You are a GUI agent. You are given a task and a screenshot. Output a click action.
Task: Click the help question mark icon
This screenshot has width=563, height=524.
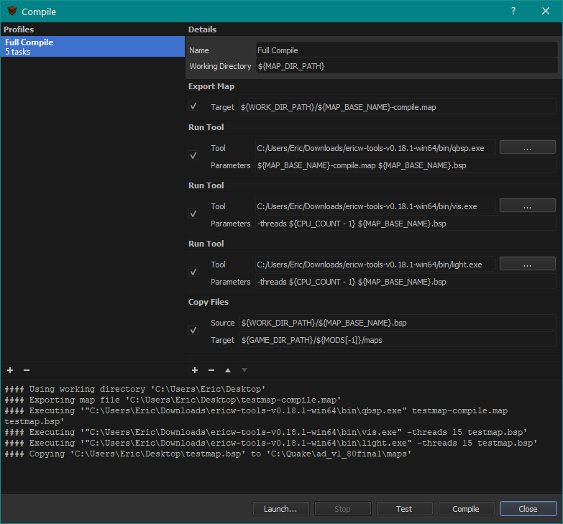click(x=513, y=12)
